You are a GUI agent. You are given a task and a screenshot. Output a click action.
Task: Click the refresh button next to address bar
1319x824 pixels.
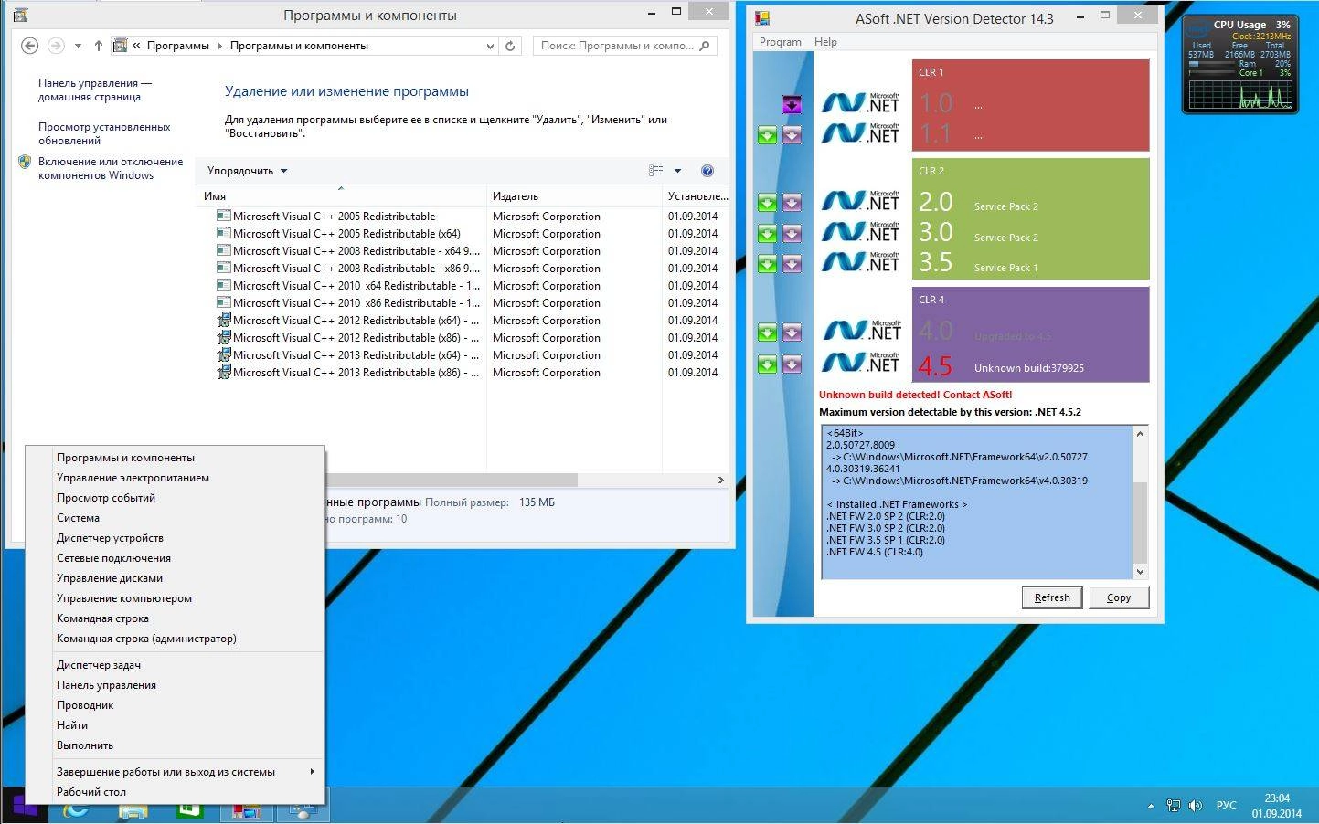tap(510, 46)
